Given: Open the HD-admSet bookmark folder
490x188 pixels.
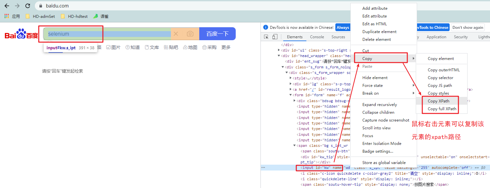Looking at the screenshot, I should pos(40,16).
